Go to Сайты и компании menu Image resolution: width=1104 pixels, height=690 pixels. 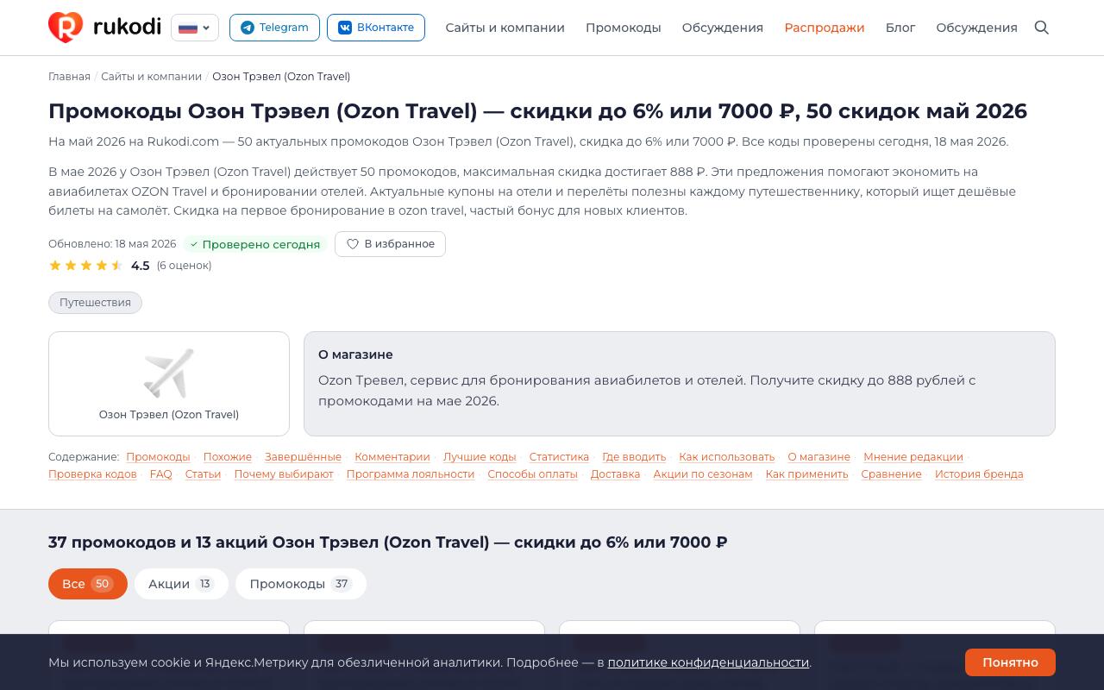pos(505,28)
